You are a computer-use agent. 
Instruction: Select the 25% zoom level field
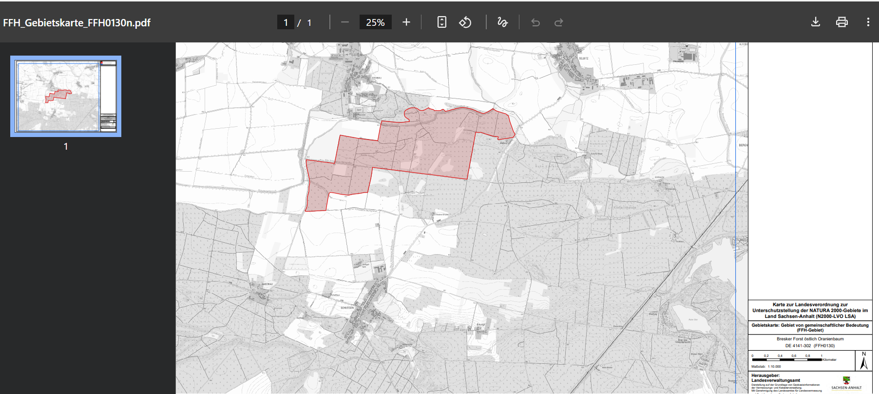pyautogui.click(x=375, y=22)
